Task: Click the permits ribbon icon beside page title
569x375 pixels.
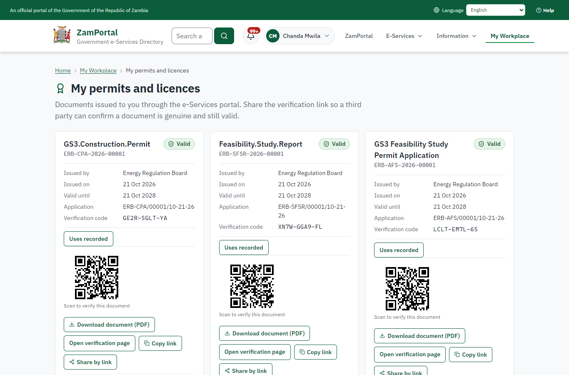Action: click(x=60, y=88)
